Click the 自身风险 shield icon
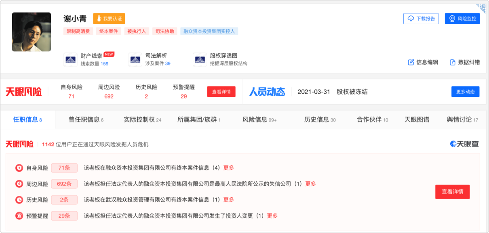Screen dimensions: 489x233 coord(19,168)
